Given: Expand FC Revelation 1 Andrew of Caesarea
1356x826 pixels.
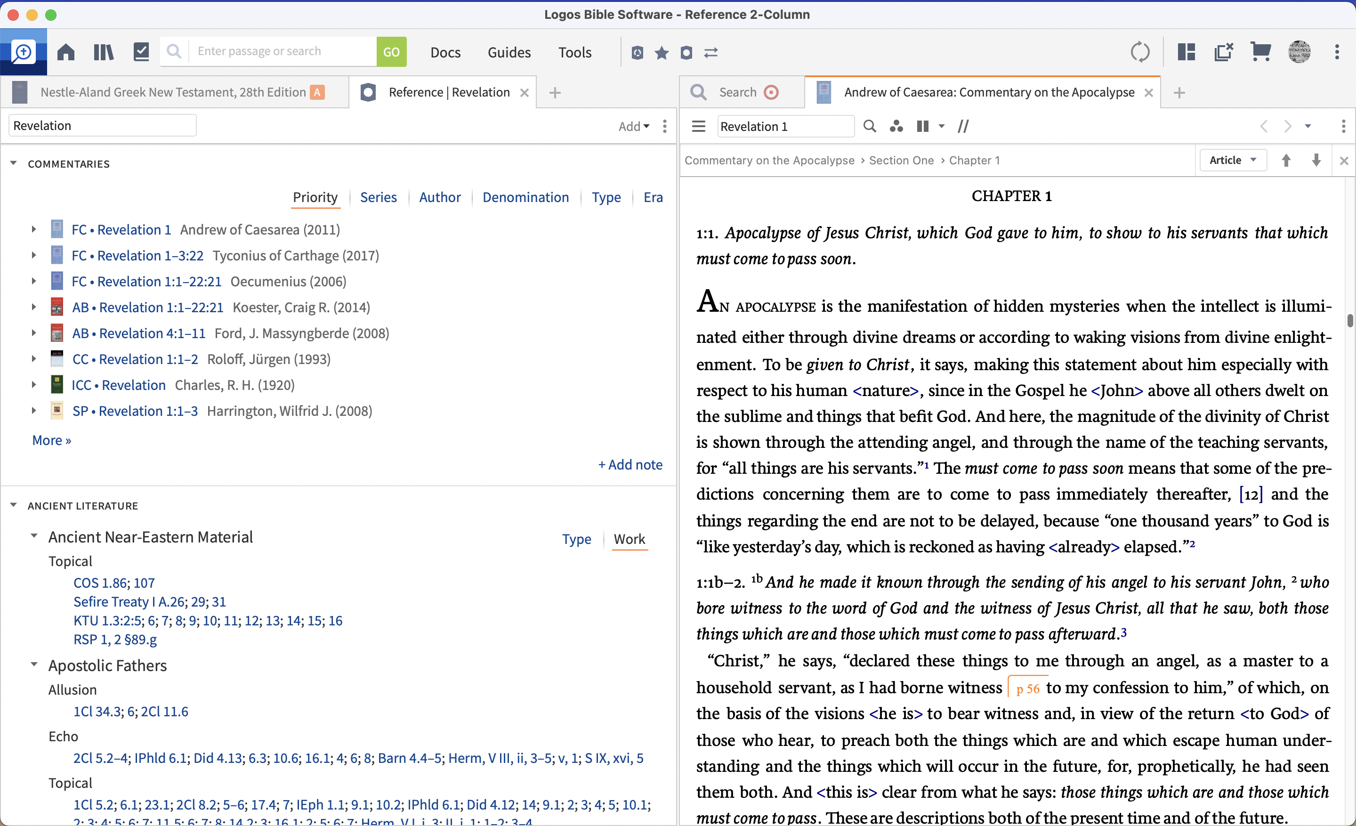Looking at the screenshot, I should click(33, 229).
